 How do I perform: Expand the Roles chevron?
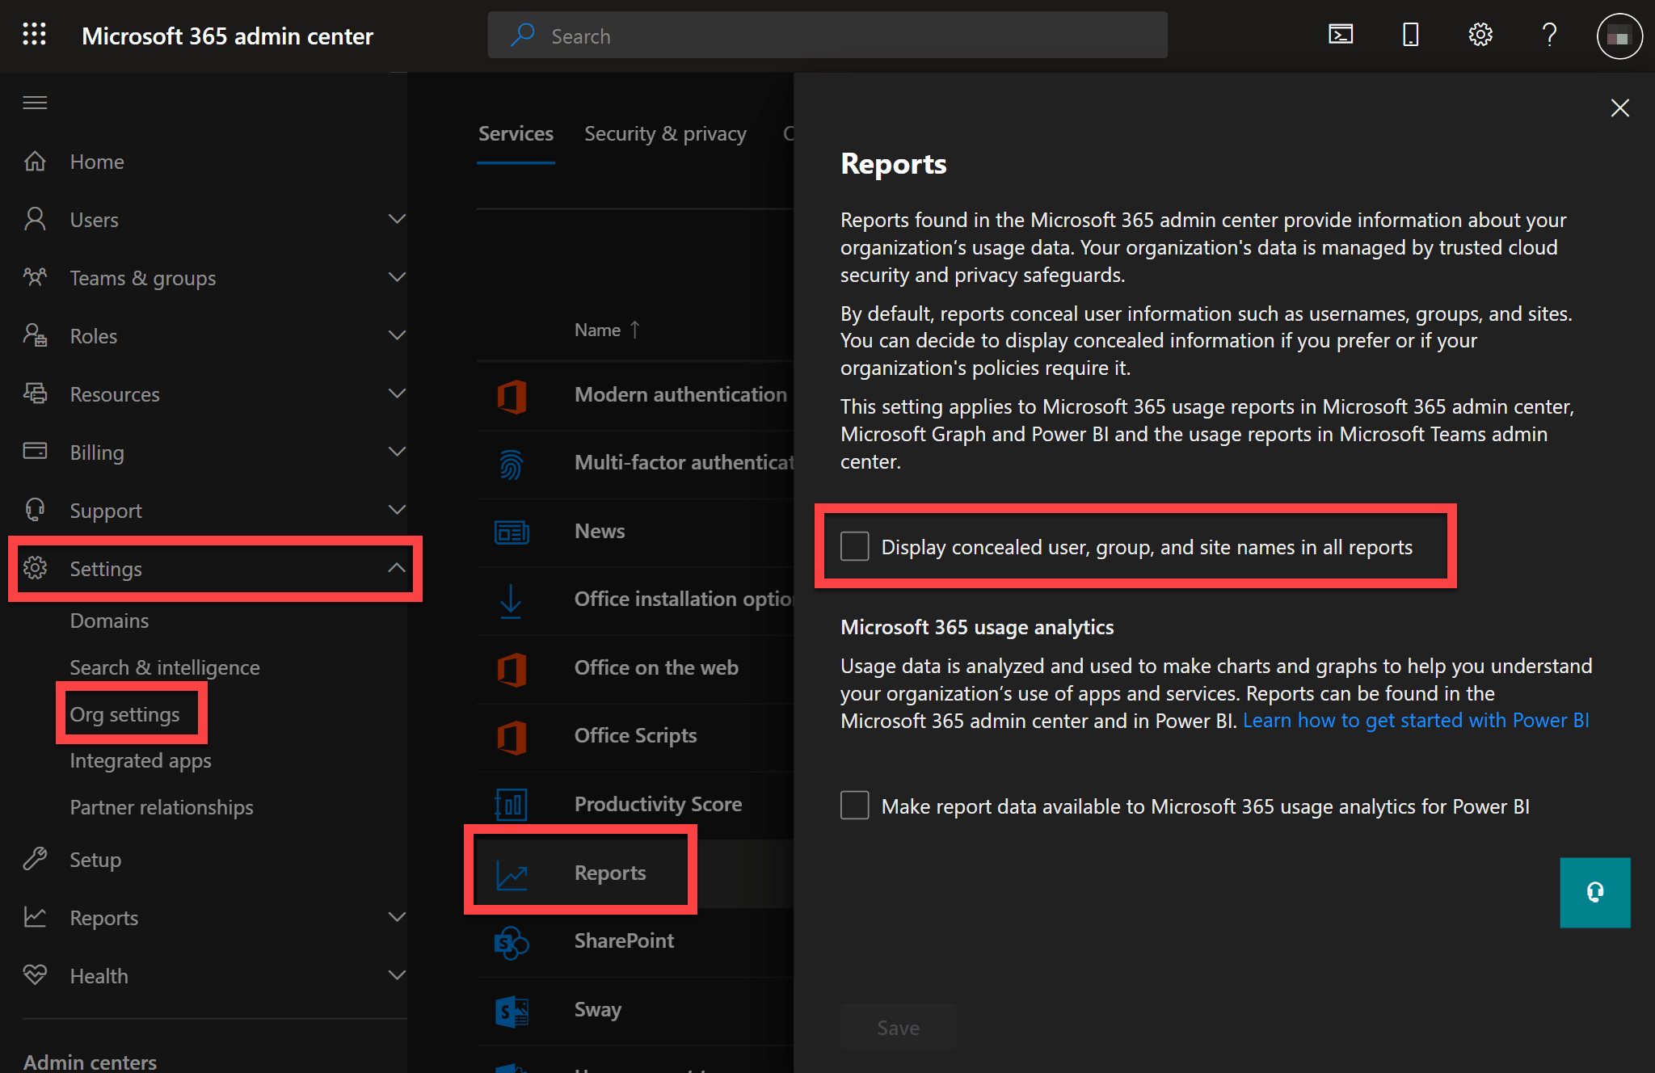click(397, 335)
